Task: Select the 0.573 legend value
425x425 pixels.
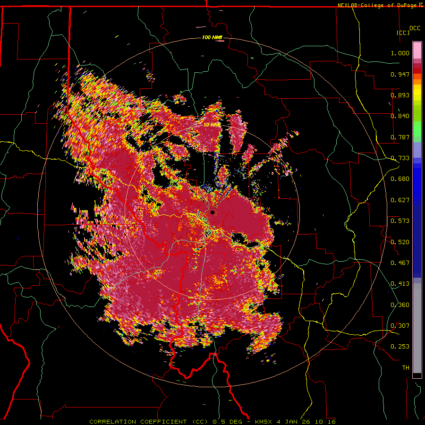Action: 400,221
